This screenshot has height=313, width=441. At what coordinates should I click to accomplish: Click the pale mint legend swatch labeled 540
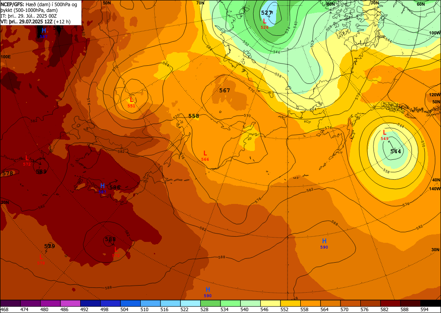tap(250, 303)
